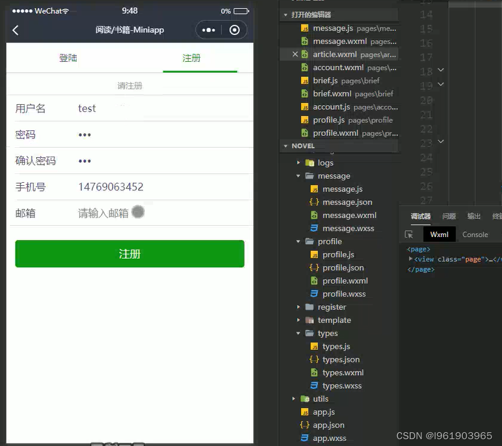Open message.wxml in open editors list
Image resolution: width=502 pixels, height=446 pixels.
tap(348, 41)
